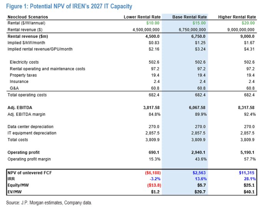Select the 'Insurance' row label
262x208 pixels.
pyautogui.click(x=19, y=81)
